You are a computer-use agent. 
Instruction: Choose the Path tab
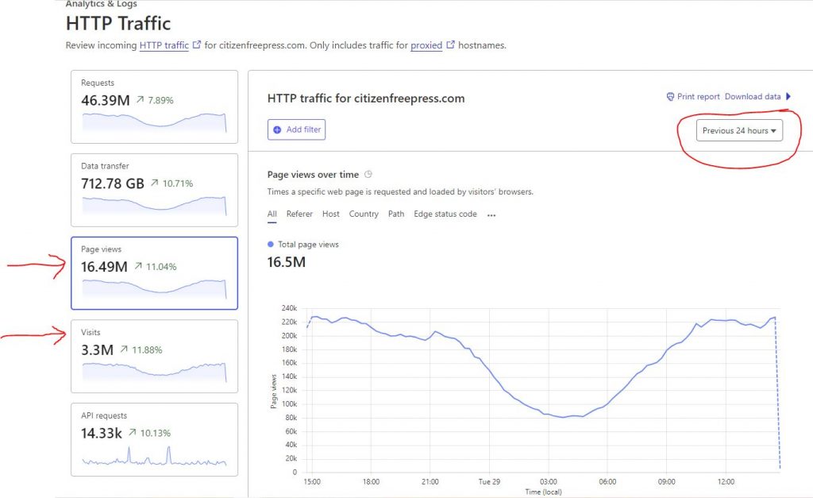click(x=396, y=214)
